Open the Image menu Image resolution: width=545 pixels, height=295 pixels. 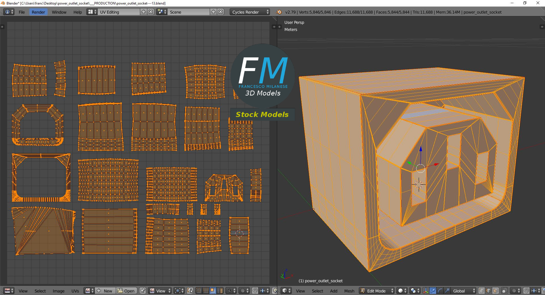58,291
